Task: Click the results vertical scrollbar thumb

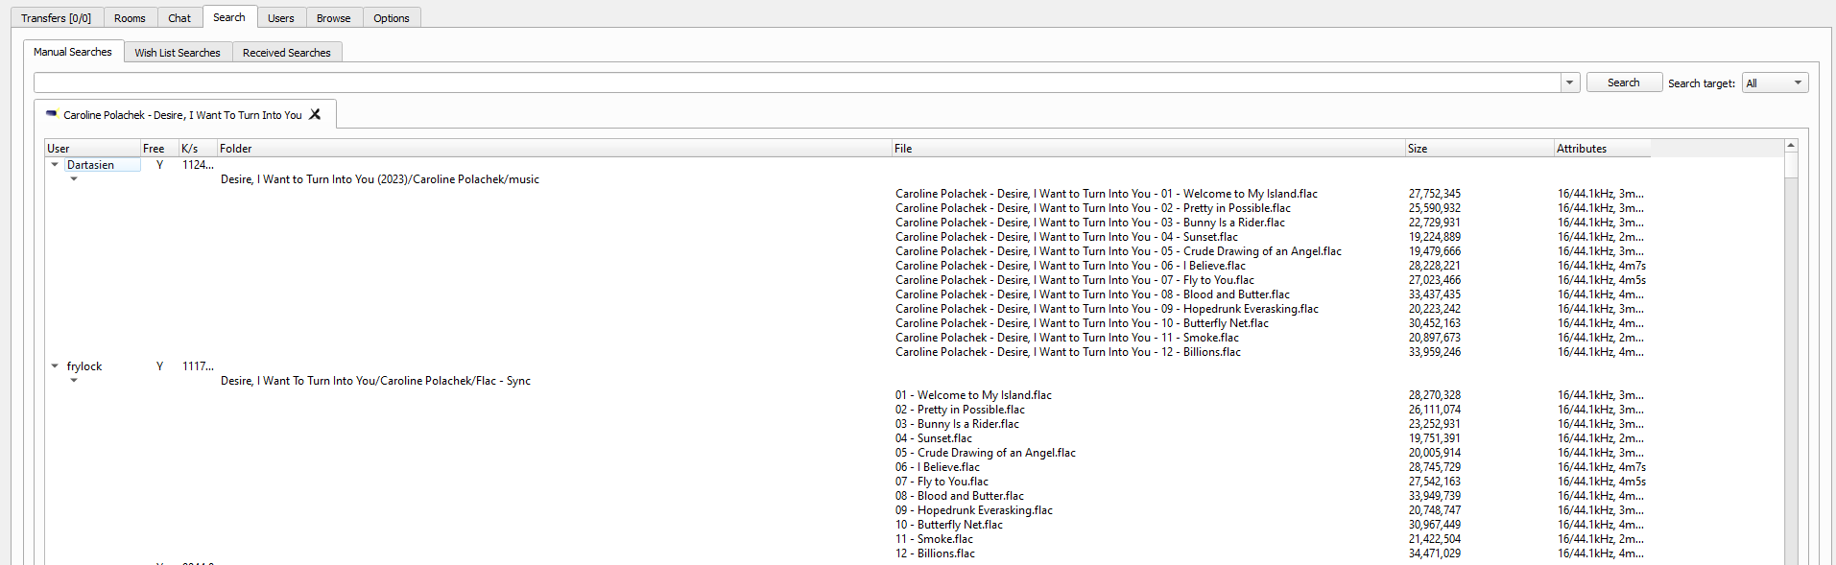Action: tap(1791, 166)
